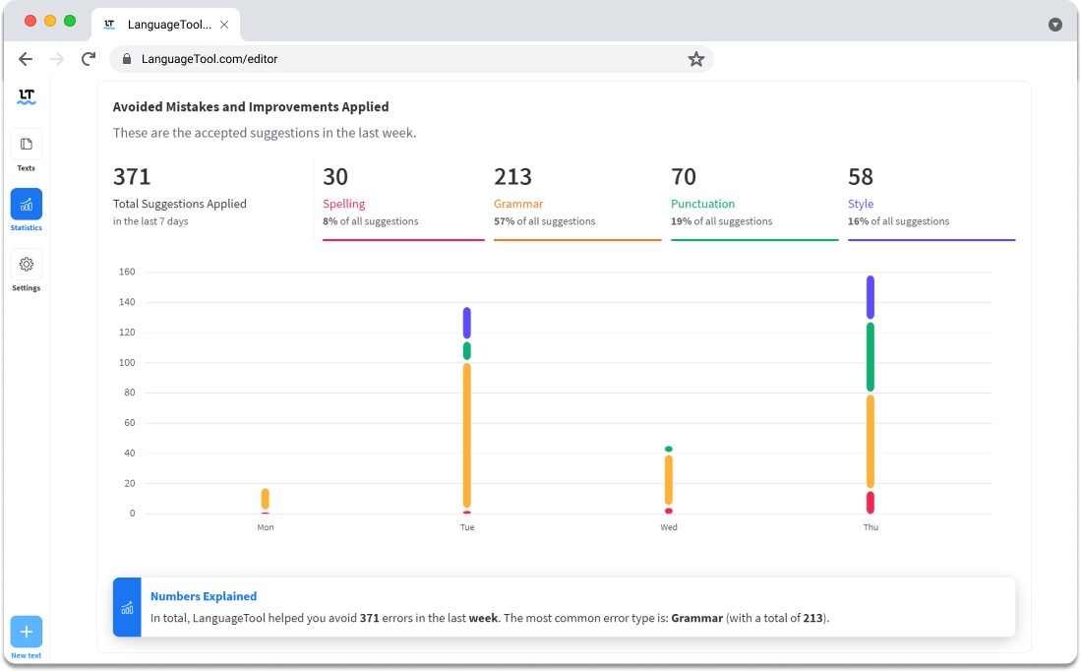Click the '19% of all suggestions' text
Image resolution: width=1081 pixels, height=672 pixels.
(721, 221)
